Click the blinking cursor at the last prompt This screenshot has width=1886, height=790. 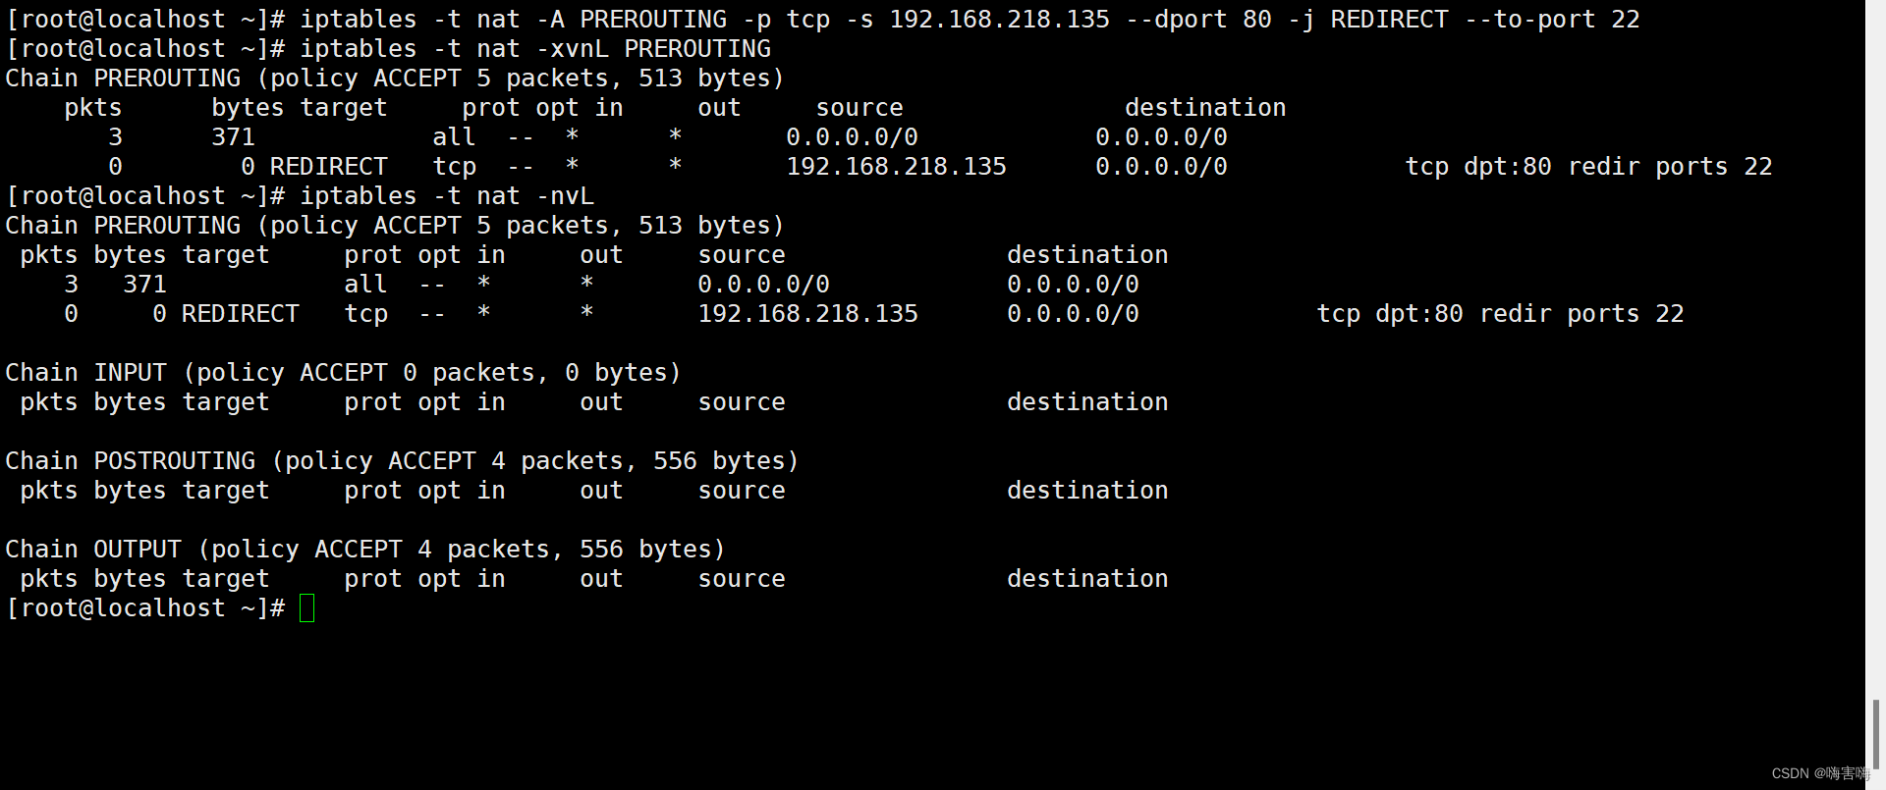coord(306,608)
